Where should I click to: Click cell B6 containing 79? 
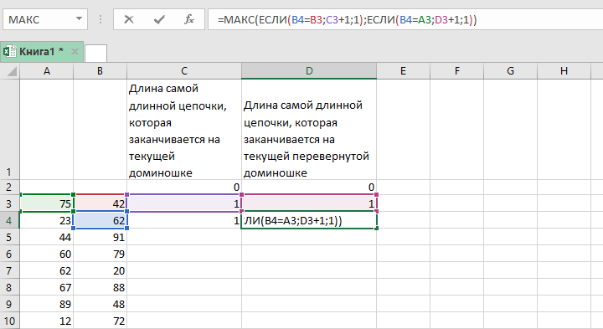pyautogui.click(x=100, y=254)
